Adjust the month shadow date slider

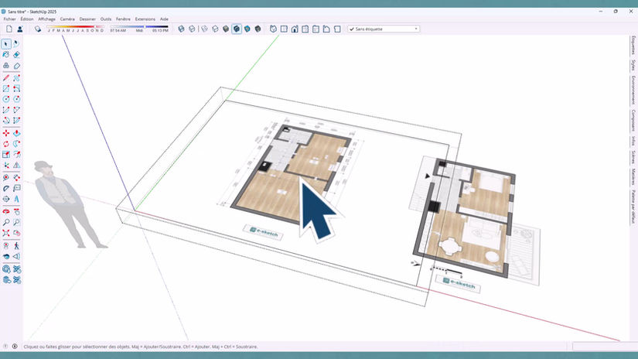click(75, 29)
